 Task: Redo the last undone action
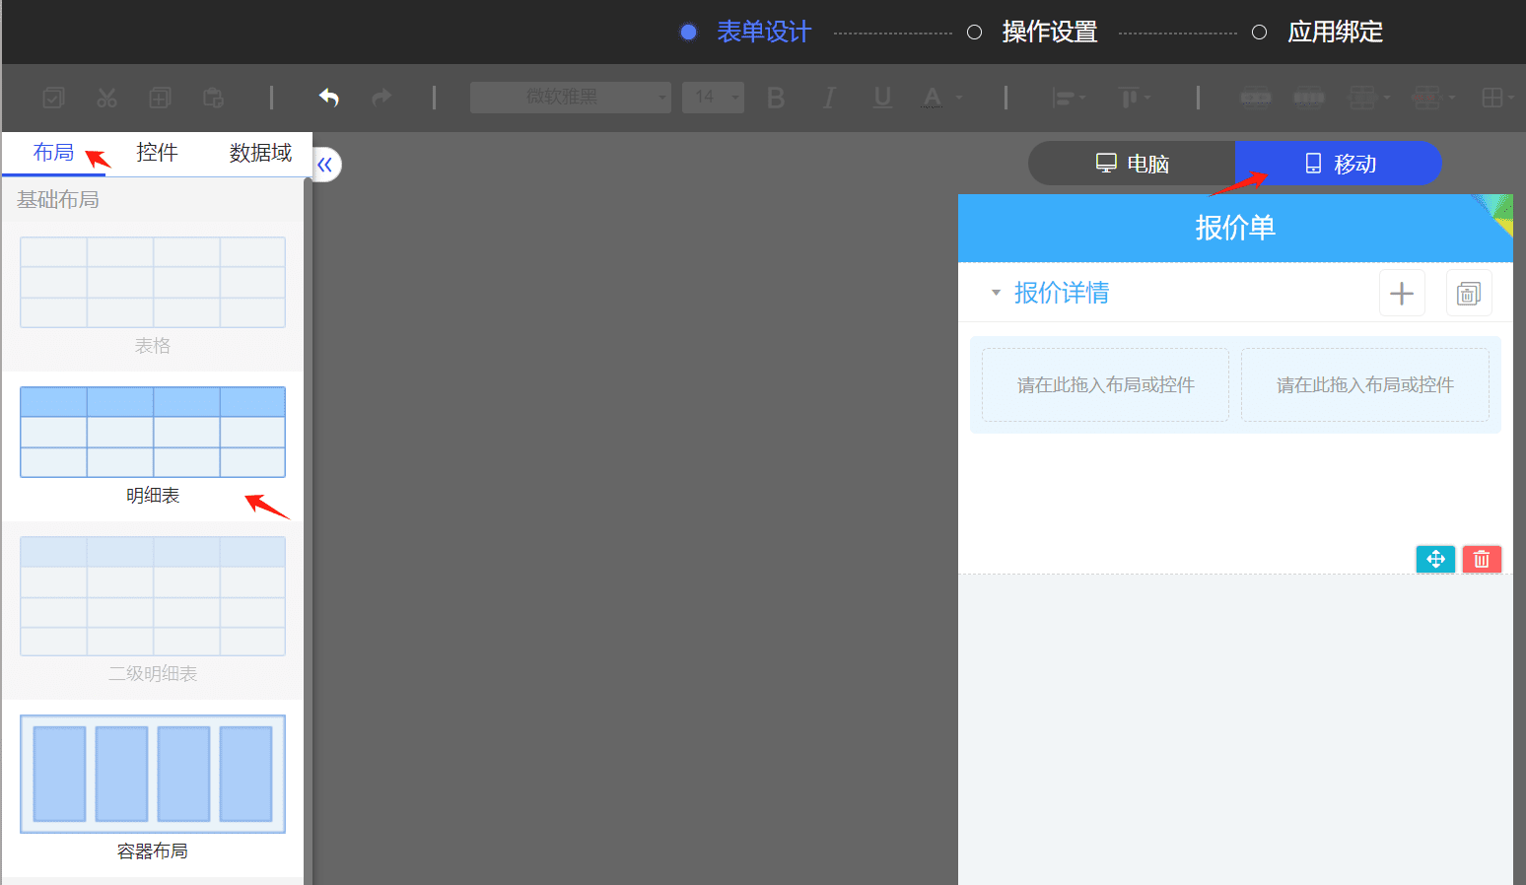381,97
